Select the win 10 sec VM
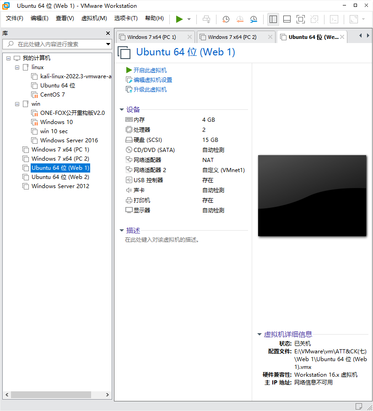The width and height of the screenshot is (373, 411). (49, 131)
